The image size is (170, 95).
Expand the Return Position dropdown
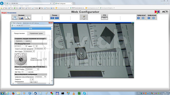[x=32, y=69]
